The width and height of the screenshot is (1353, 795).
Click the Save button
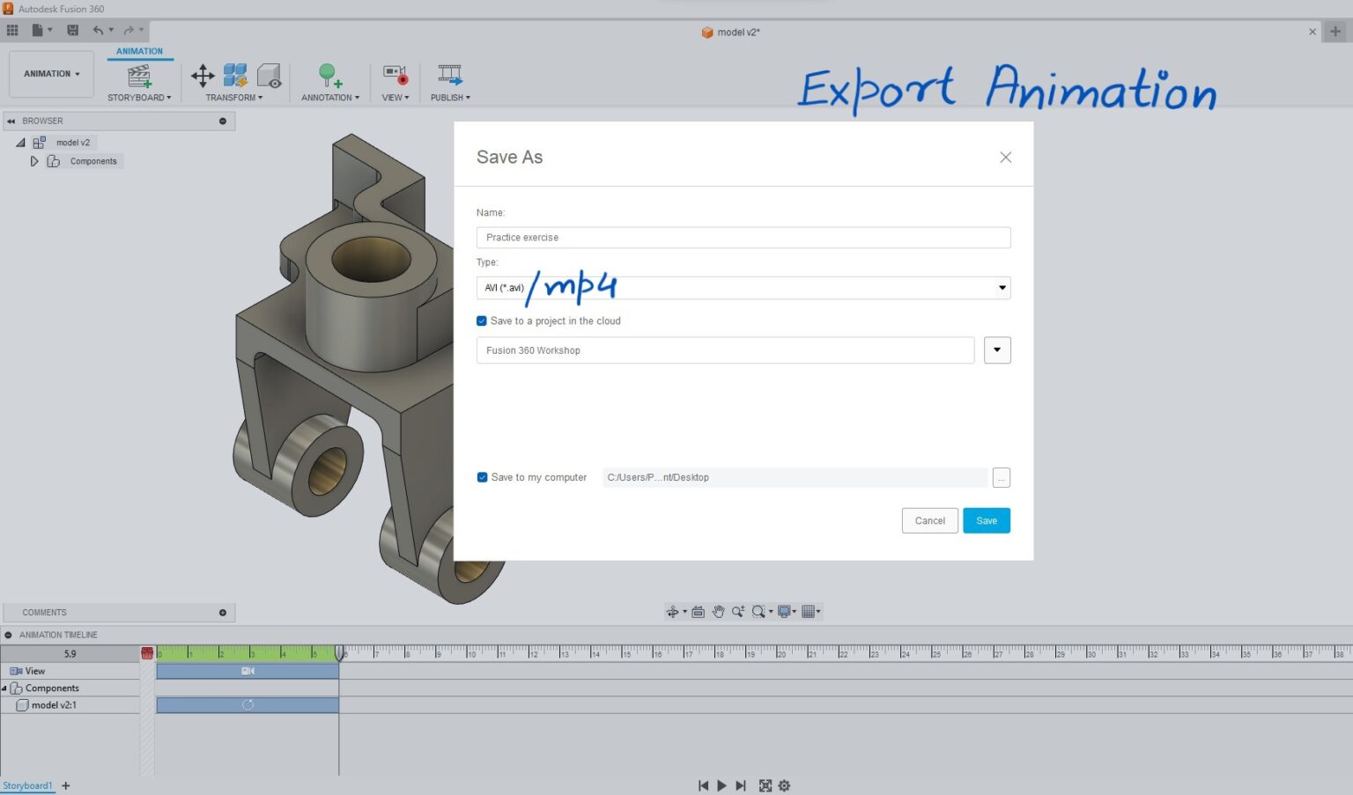986,520
